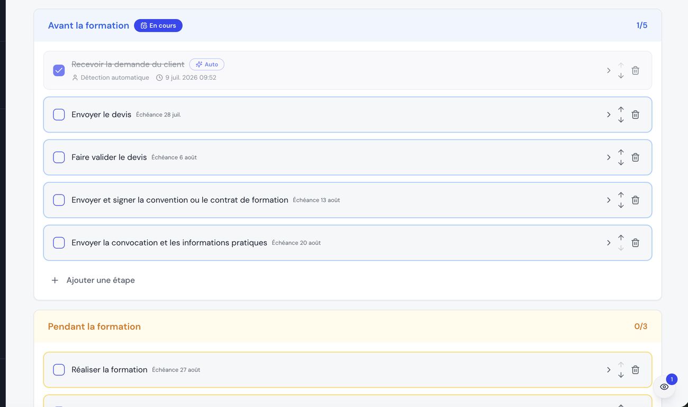Open the chevron on "Réaliser la formation"
Viewport: 688px width, 407px height.
[x=609, y=370]
